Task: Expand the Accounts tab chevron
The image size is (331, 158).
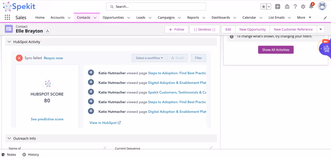Action: [69, 18]
